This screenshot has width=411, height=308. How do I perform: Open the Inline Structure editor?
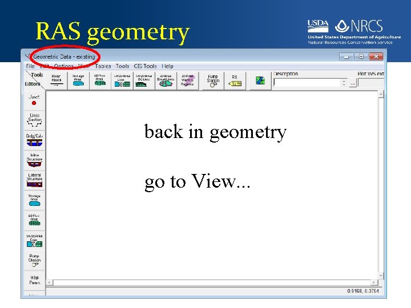[34, 160]
